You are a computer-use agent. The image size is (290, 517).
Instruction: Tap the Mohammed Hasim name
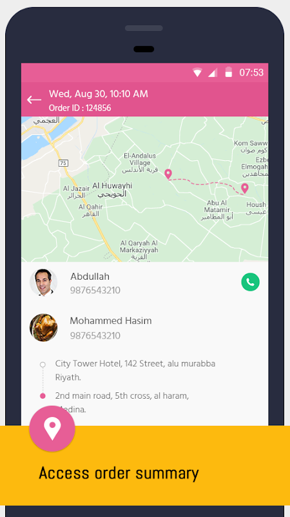click(x=111, y=321)
